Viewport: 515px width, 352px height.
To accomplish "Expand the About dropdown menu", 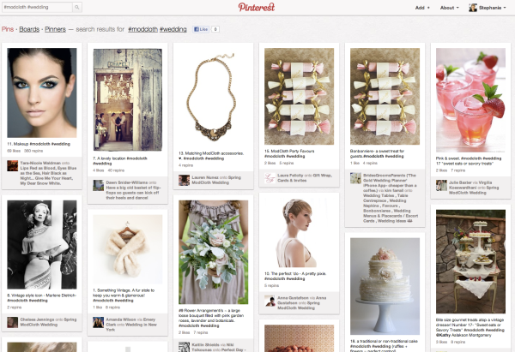I will pos(449,8).
